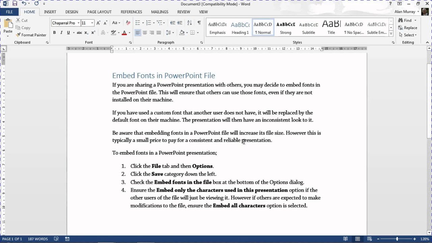Image resolution: width=432 pixels, height=243 pixels.
Task: Open the Chaparral Pro font name dropdown
Action: point(78,23)
